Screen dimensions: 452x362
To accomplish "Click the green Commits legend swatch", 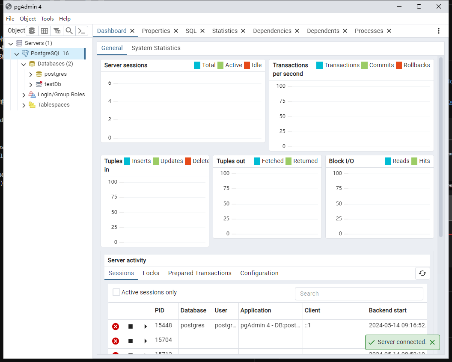I will click(x=364, y=65).
